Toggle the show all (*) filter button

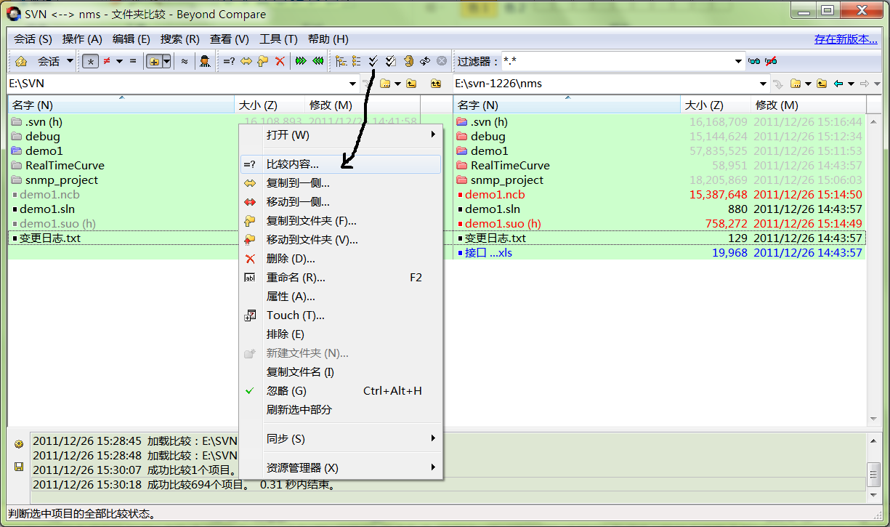point(90,61)
